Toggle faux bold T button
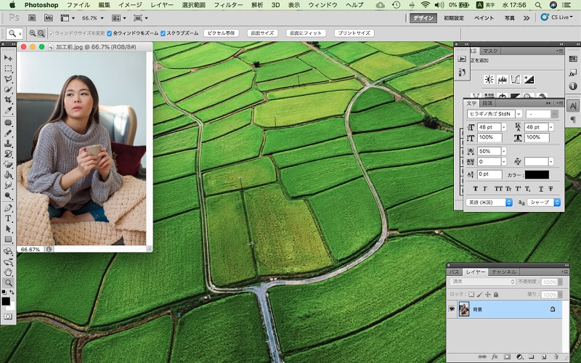The image size is (581, 363). [x=476, y=189]
